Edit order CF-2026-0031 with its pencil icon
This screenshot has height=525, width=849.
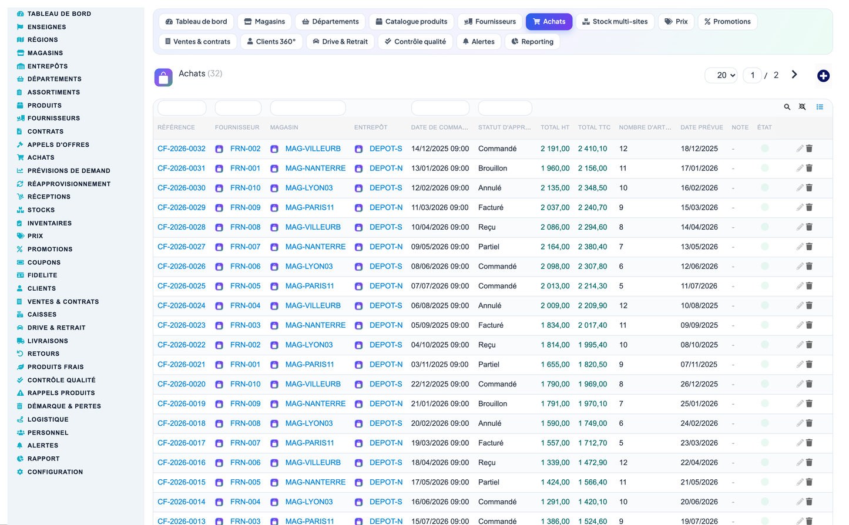(x=800, y=169)
